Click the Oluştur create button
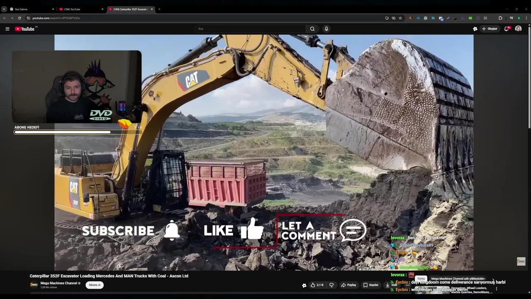 click(490, 29)
